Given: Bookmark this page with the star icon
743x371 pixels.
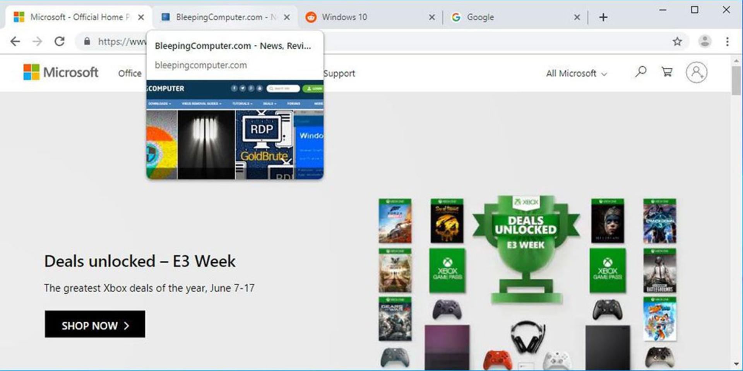Looking at the screenshot, I should (x=677, y=41).
